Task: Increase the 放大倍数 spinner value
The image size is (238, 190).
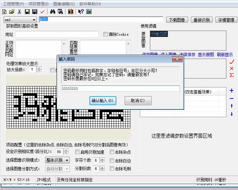Action: point(39,68)
